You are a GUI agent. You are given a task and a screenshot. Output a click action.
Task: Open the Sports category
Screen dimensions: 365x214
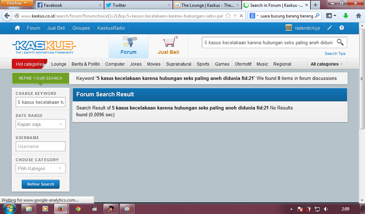(x=203, y=64)
